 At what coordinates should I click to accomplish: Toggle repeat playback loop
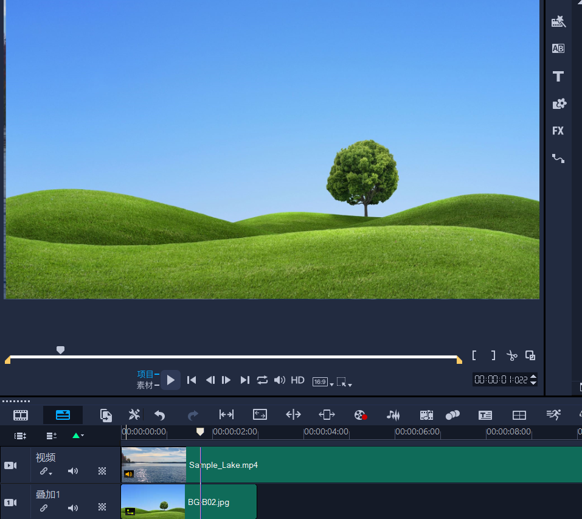[262, 380]
